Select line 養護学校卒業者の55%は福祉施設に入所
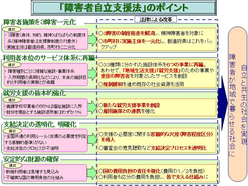 (x=43, y=106)
